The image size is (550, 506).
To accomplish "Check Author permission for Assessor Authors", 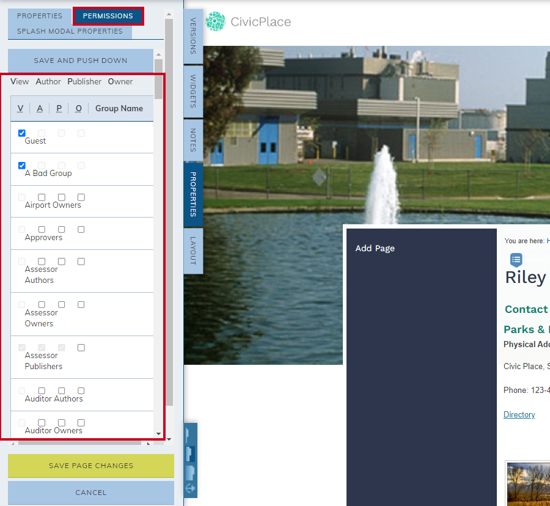I will (x=42, y=262).
